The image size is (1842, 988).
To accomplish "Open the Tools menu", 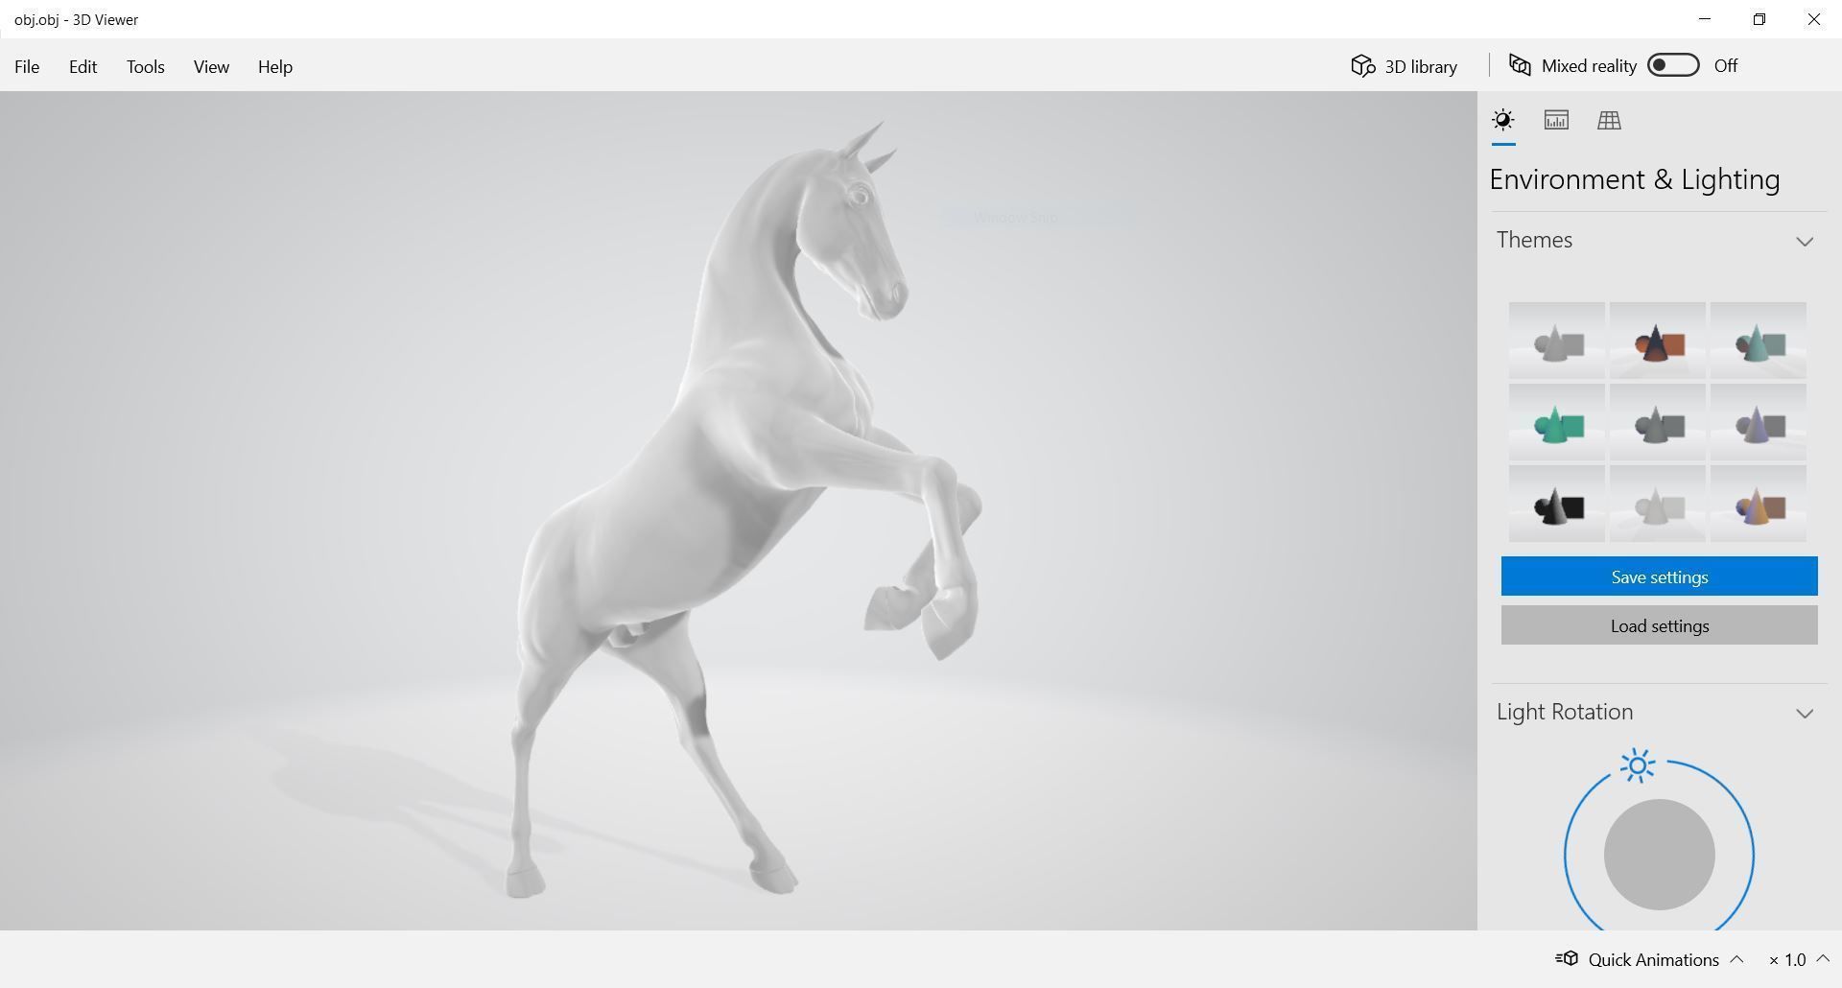I will 145,66.
